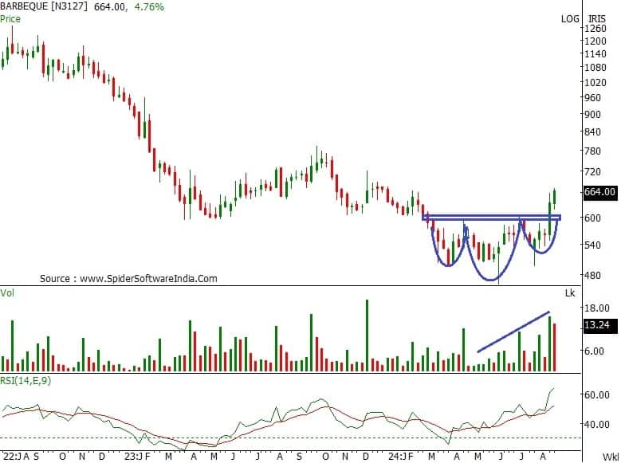Click the LOG scale label
Screen dimensions: 621x463
coord(570,18)
